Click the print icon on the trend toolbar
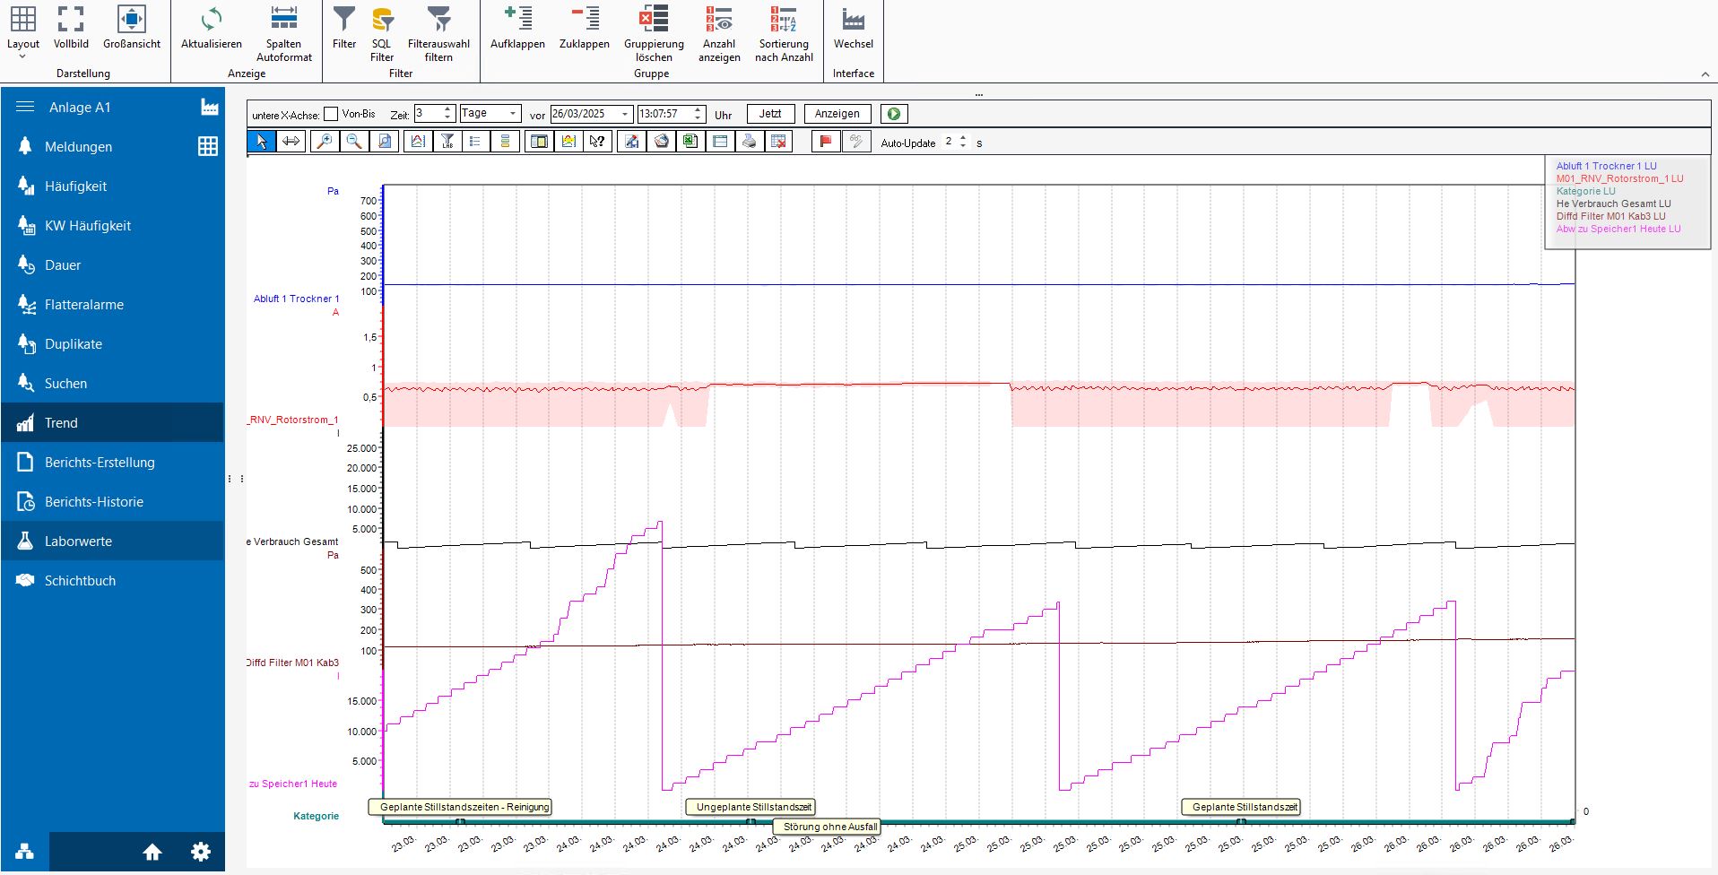 750,141
